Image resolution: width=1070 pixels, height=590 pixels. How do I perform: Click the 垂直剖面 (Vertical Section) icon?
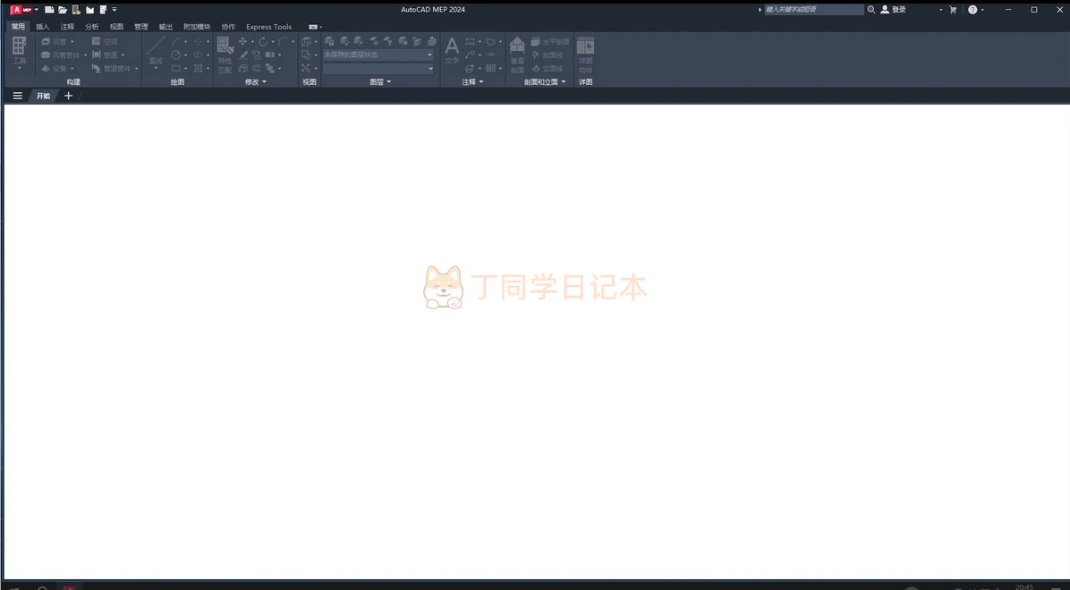pyautogui.click(x=517, y=55)
